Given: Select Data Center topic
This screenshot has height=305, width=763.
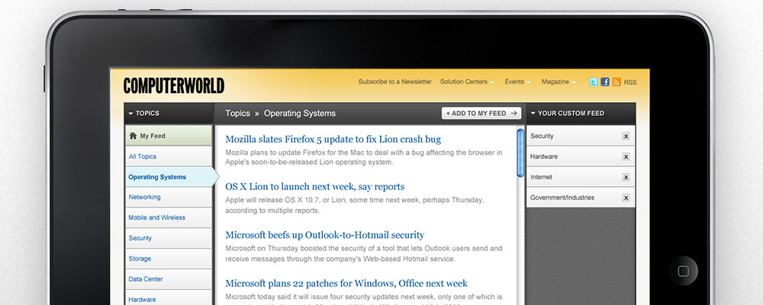Looking at the screenshot, I should coord(169,279).
